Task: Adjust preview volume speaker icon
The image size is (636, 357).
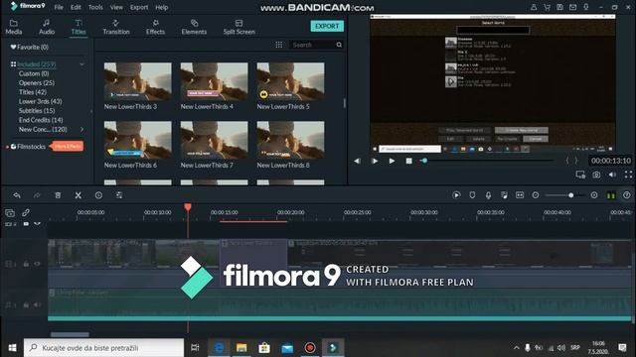Action: point(612,175)
